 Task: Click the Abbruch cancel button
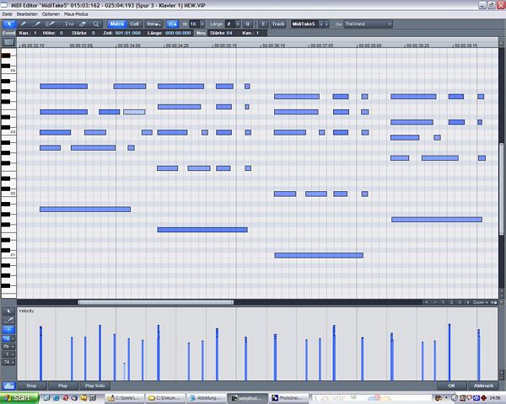click(x=483, y=385)
